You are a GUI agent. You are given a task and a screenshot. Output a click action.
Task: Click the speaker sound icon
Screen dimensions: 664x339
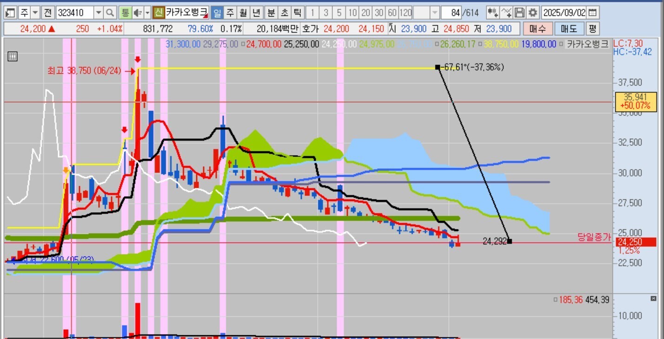pos(137,13)
